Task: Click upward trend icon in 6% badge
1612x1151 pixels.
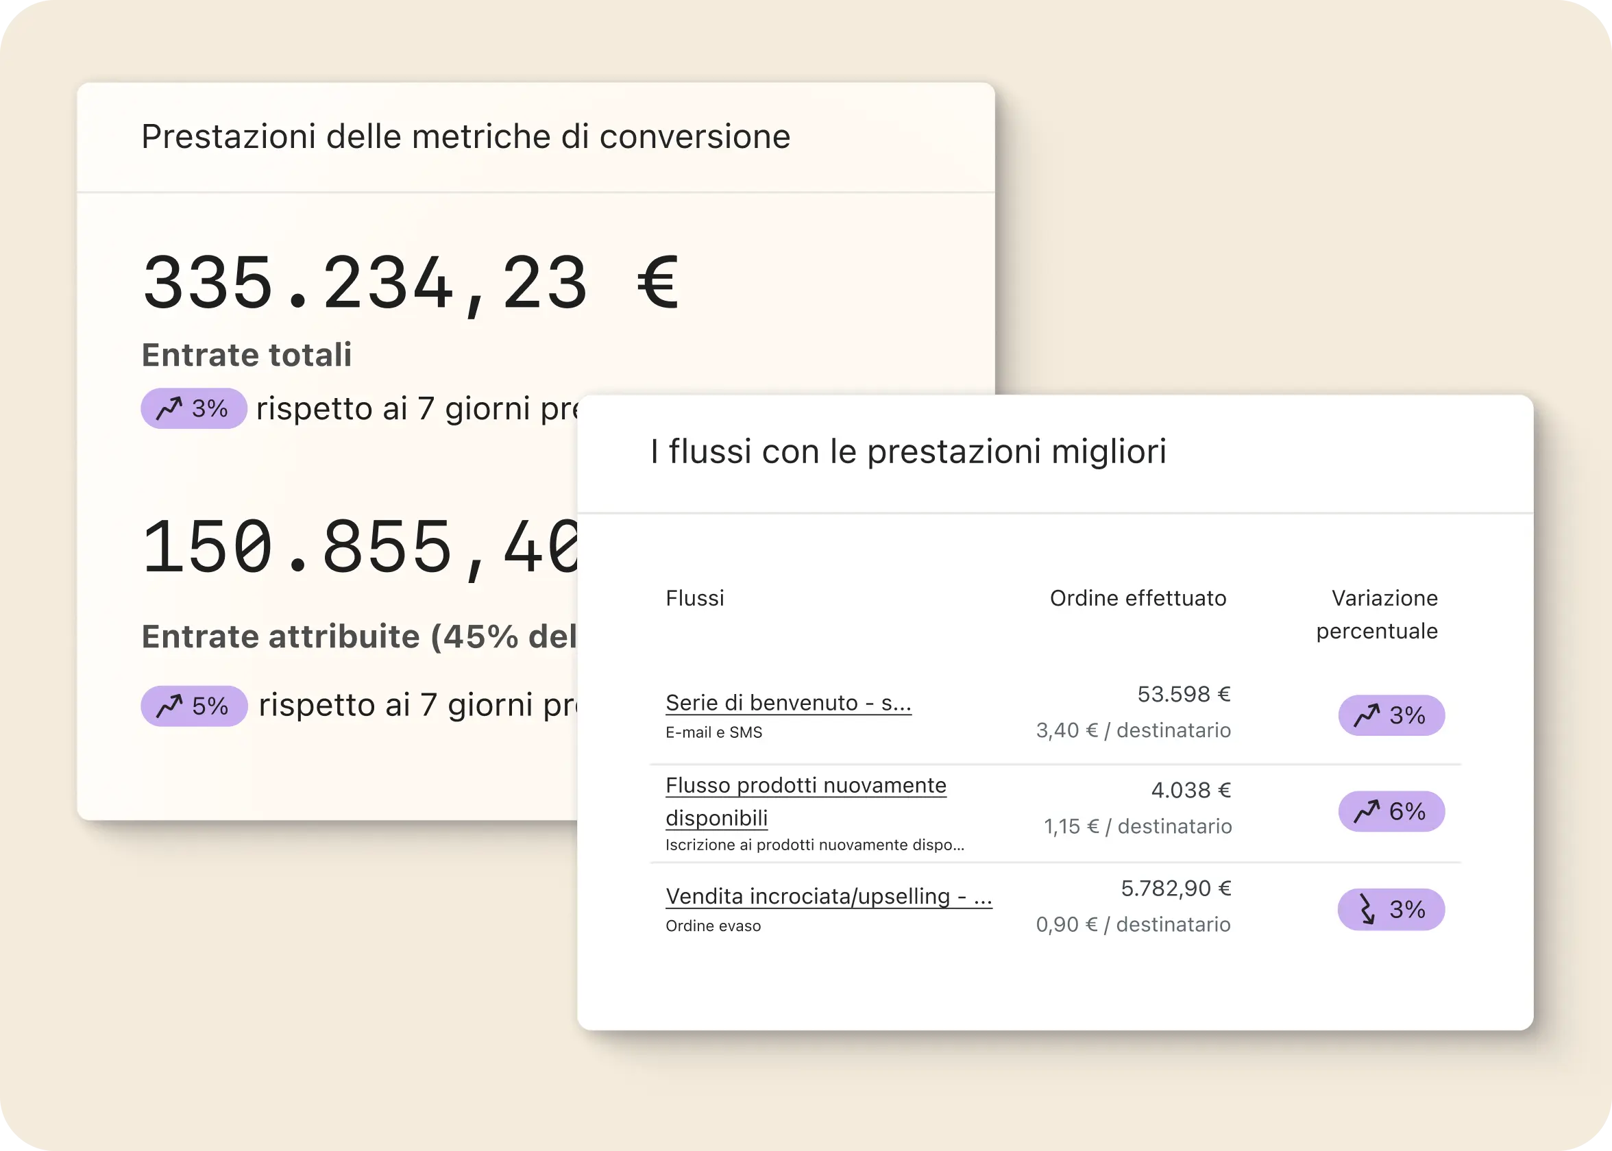Action: tap(1367, 810)
